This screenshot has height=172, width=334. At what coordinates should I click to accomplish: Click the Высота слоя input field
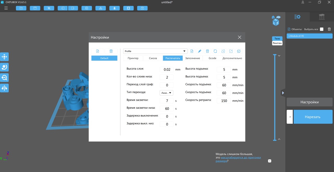tap(167, 69)
